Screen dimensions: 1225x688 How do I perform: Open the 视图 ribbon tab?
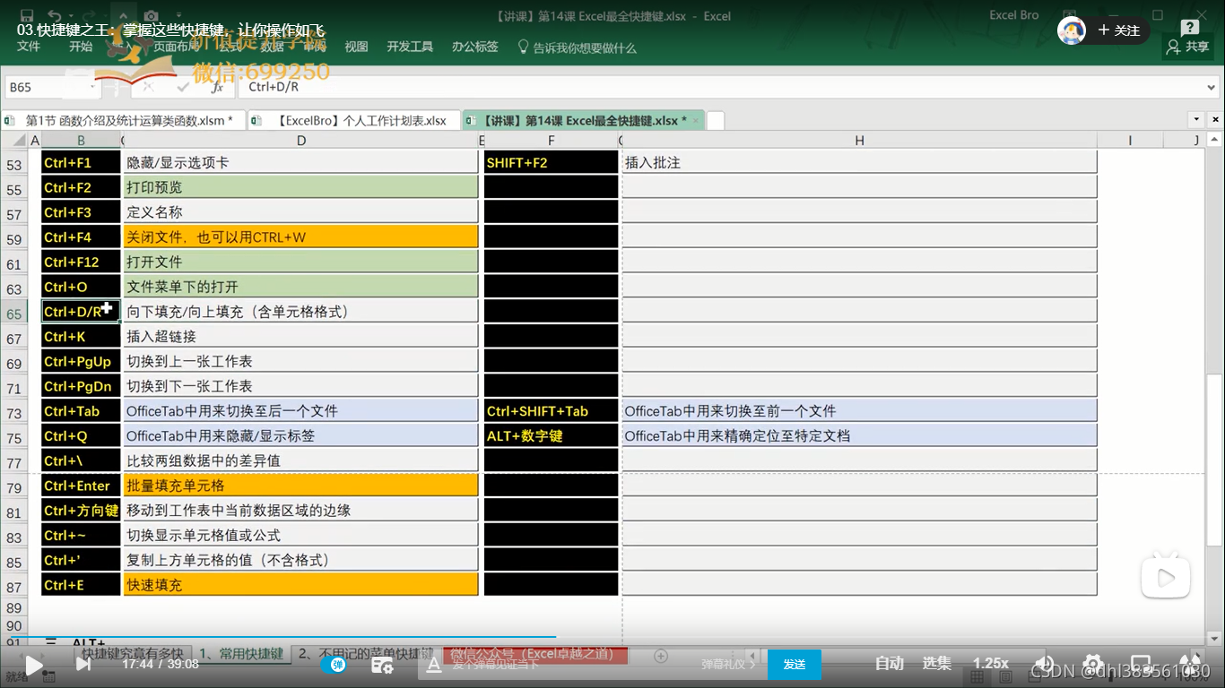pyautogui.click(x=356, y=47)
